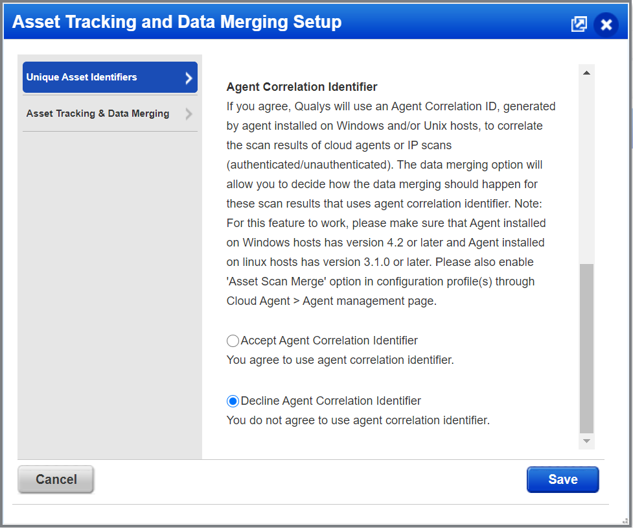
Task: Open the Unique Asset Identifiers section
Action: pos(109,77)
